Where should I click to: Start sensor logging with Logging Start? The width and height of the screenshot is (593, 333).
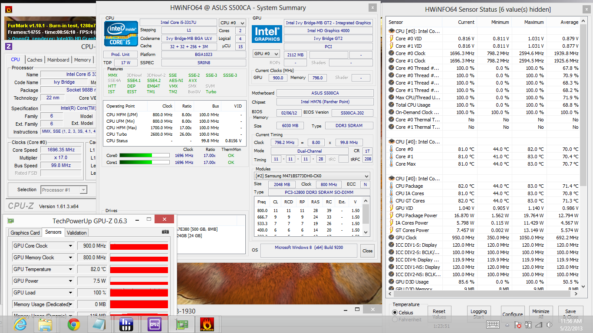point(479,314)
